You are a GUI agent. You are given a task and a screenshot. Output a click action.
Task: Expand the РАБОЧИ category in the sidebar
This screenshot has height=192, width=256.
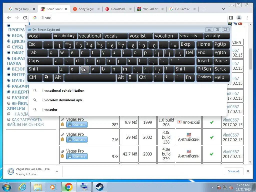[9, 86]
